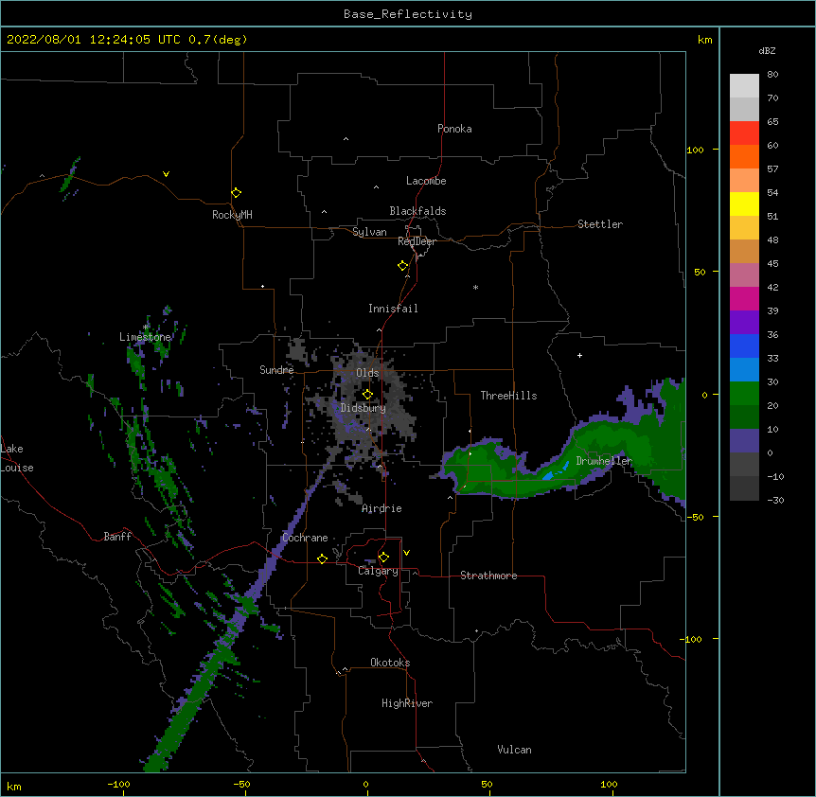The image size is (816, 797).
Task: Click the yellow V marker west of RockyMH
Action: (166, 174)
